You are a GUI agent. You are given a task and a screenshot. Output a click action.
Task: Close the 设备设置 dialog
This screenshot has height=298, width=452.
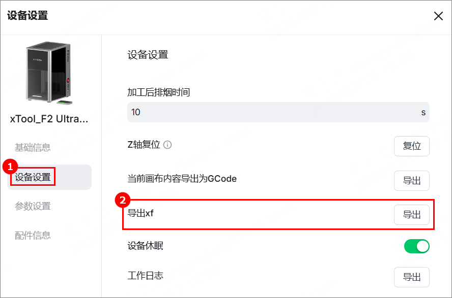[438, 16]
